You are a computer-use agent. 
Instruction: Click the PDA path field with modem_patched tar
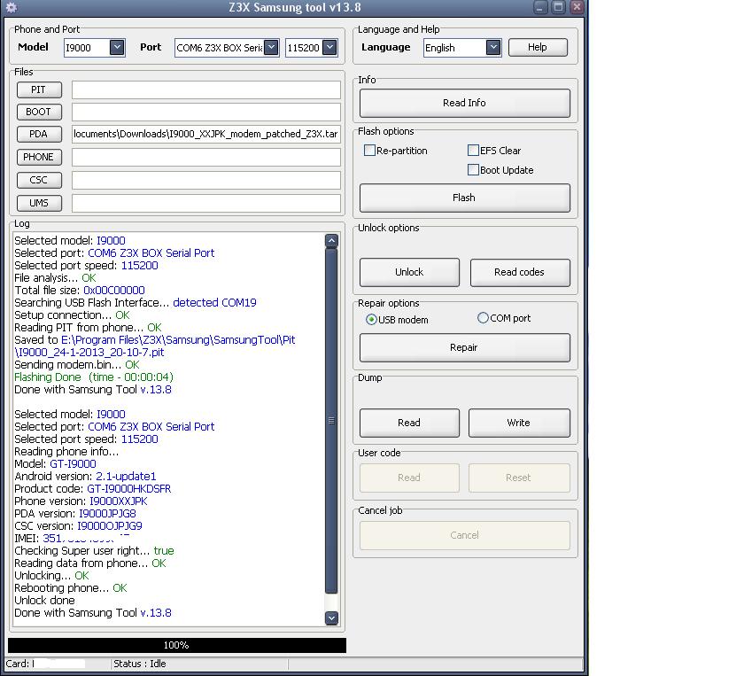[x=205, y=134]
